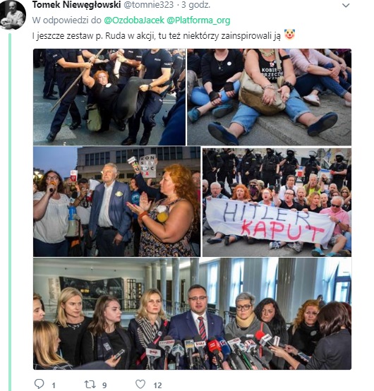The width and height of the screenshot is (374, 391).
Task: Open Tomek Niewęgłowski's profile avatar
Action: [13, 15]
